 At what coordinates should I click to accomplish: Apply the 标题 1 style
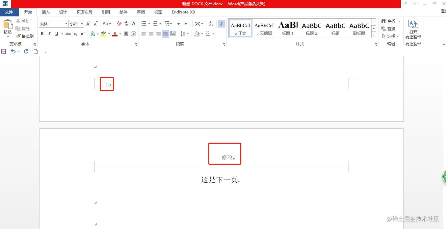click(288, 28)
